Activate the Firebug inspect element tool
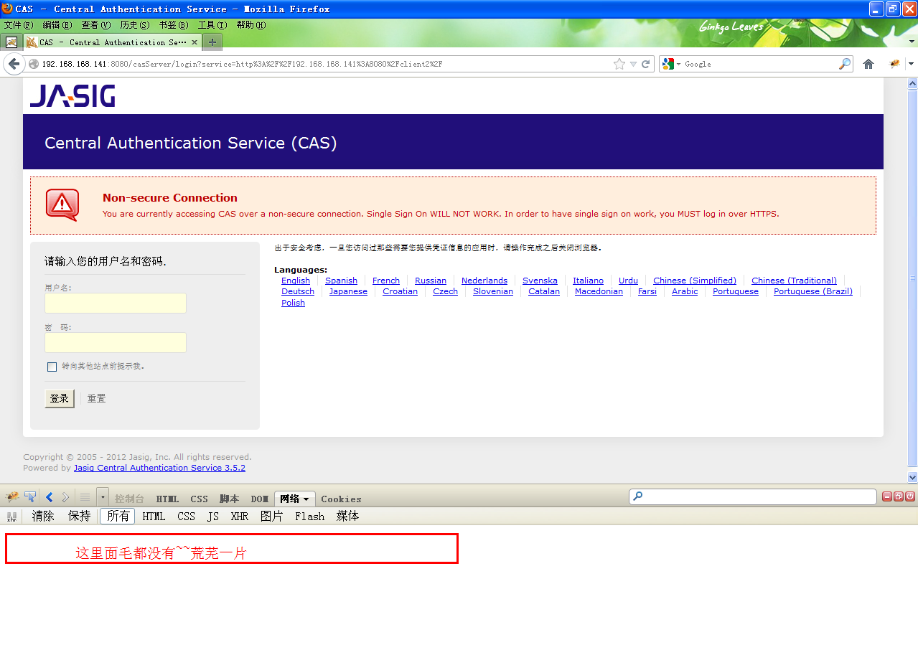Image resolution: width=918 pixels, height=650 pixels. [x=30, y=497]
